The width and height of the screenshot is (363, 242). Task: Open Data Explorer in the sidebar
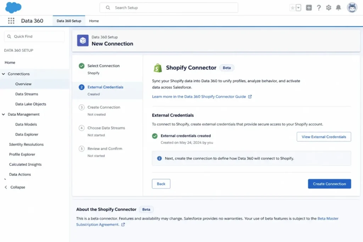(27, 134)
